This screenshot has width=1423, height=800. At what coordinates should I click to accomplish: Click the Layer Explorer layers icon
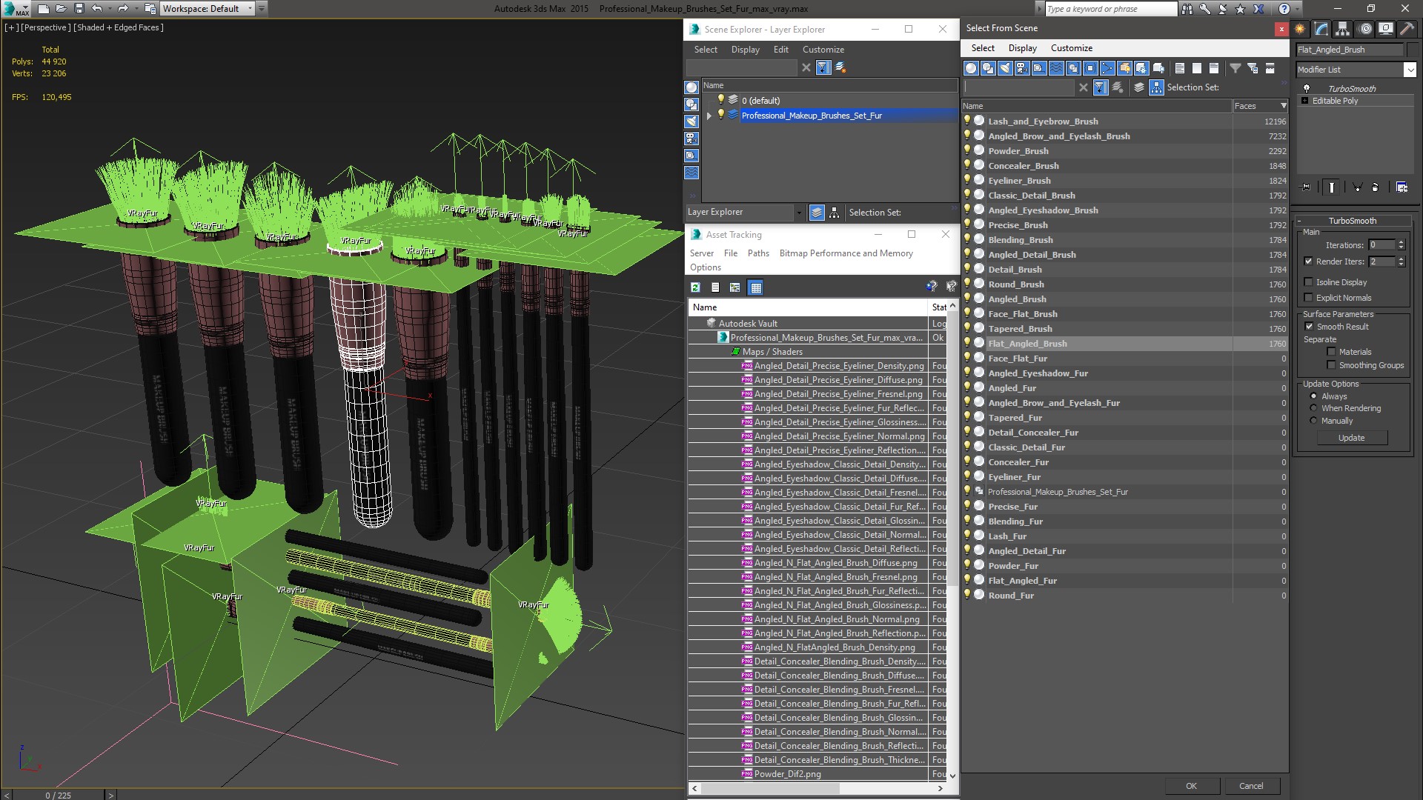click(817, 213)
